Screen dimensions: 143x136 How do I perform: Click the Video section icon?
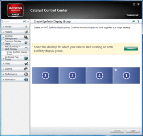tap(26, 63)
